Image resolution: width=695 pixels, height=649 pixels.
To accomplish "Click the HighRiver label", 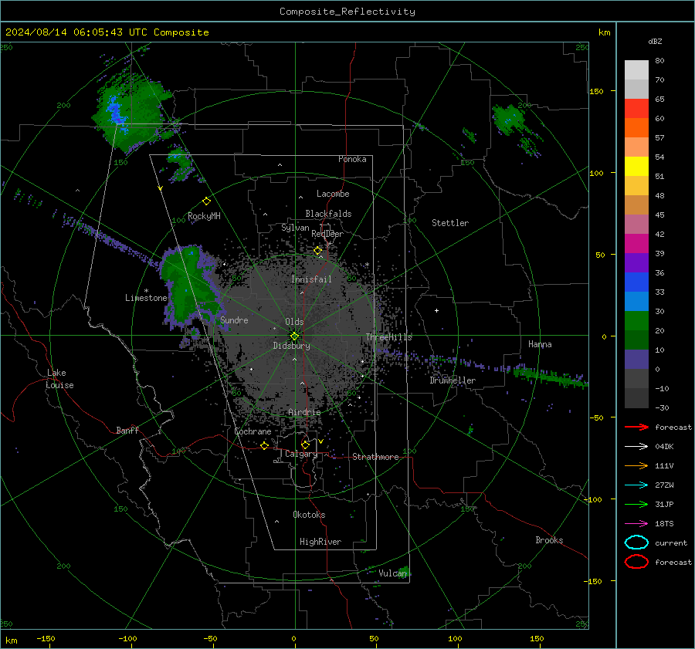I will [320, 542].
